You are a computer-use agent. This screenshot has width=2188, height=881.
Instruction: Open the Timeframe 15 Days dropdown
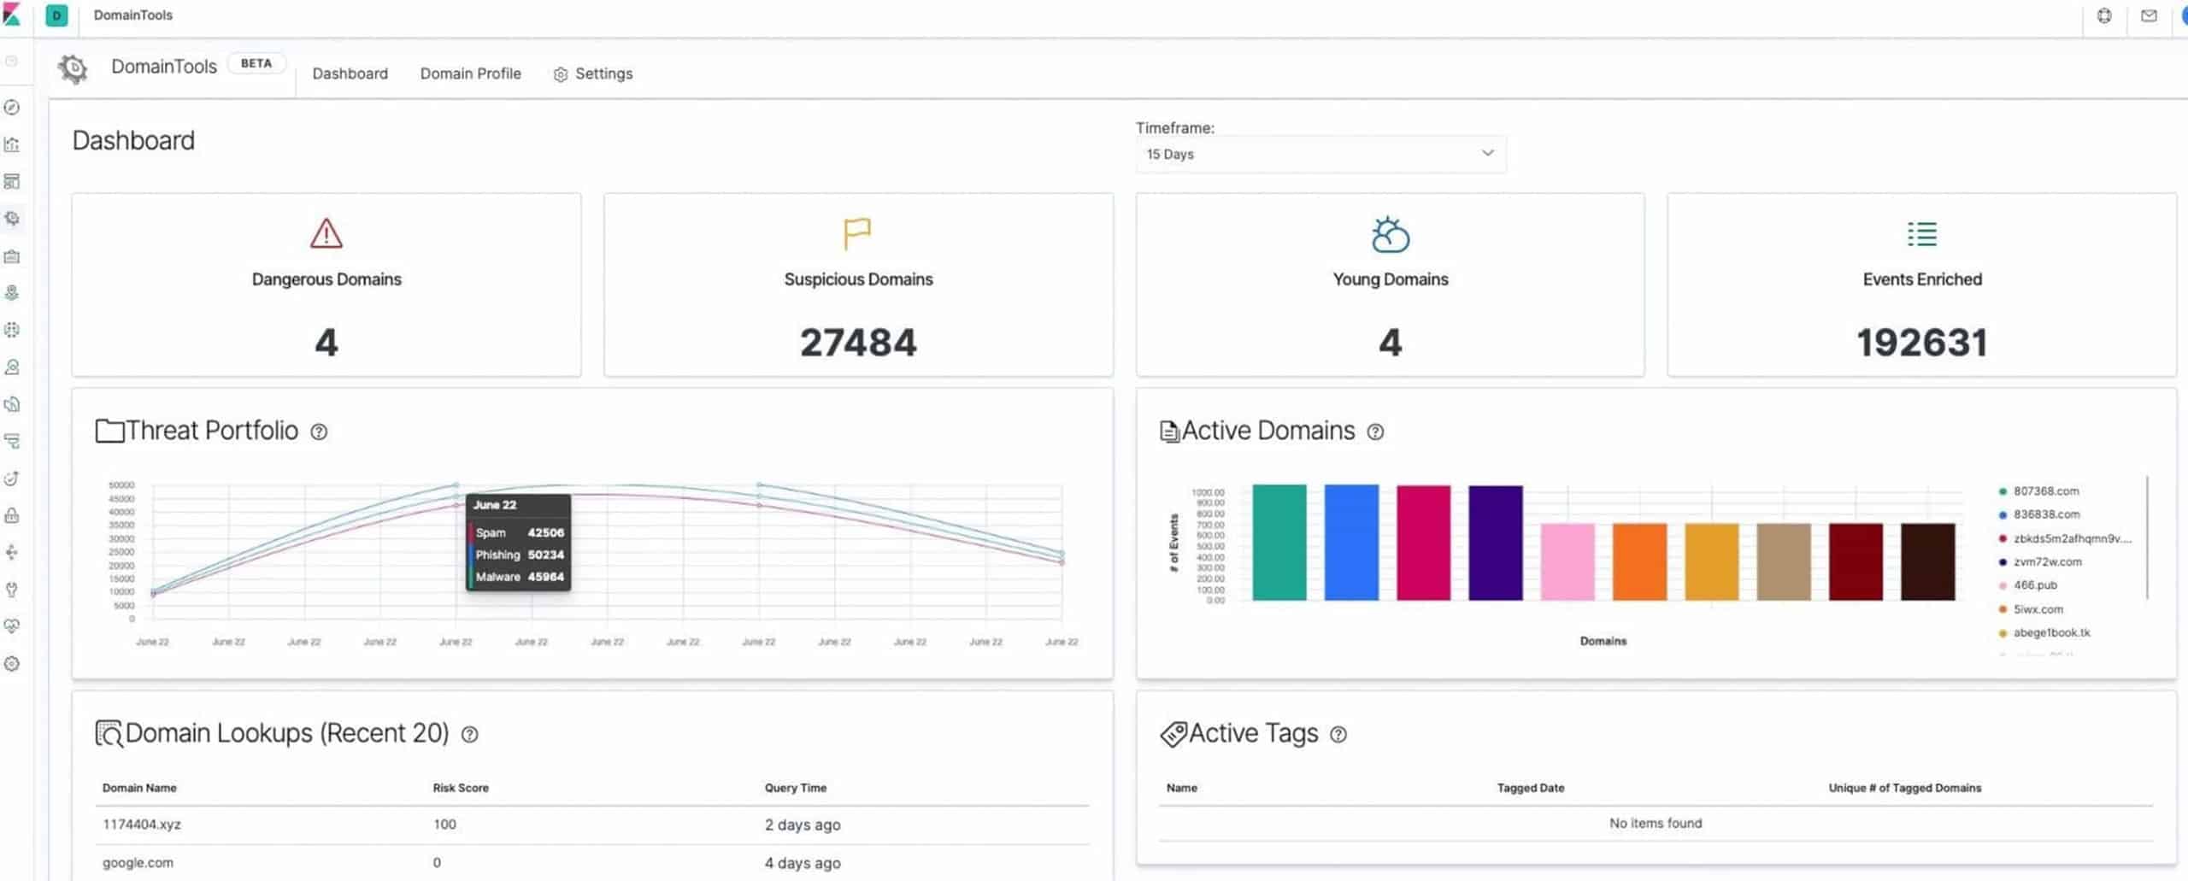click(x=1320, y=154)
